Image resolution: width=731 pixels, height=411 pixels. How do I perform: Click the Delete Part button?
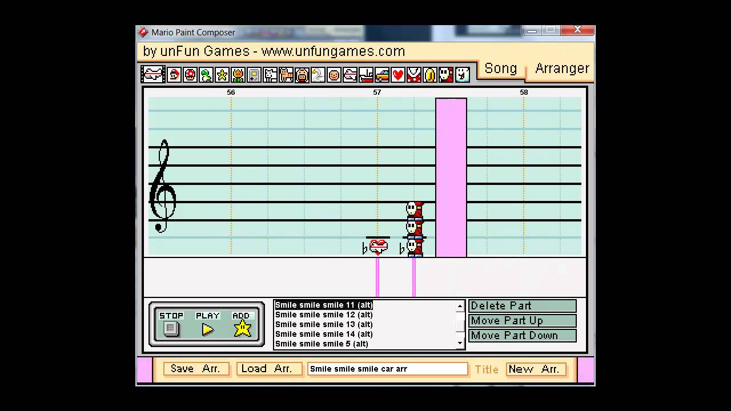(x=522, y=306)
